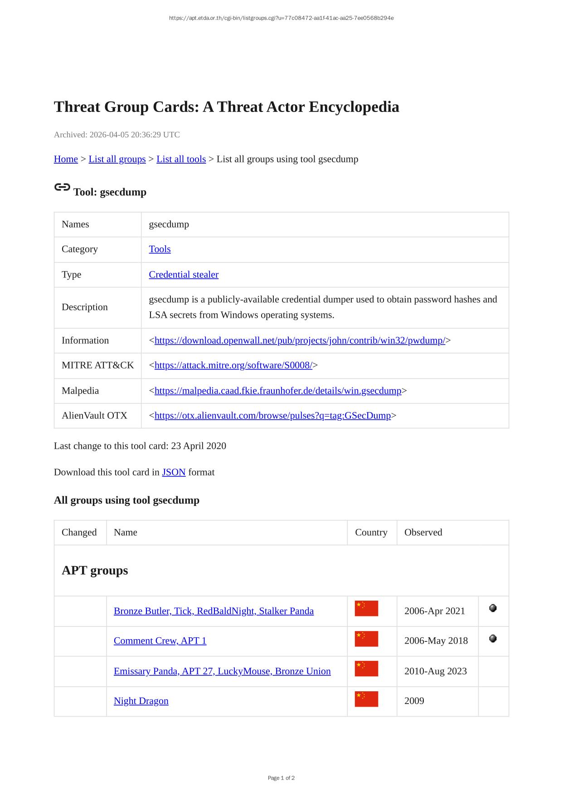This screenshot has width=563, height=796.
Task: Click the China flag in Night Dragon row
Action: click(366, 699)
